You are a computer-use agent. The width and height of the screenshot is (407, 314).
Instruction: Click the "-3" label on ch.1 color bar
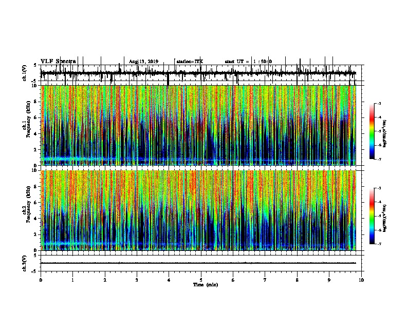coord(379,104)
